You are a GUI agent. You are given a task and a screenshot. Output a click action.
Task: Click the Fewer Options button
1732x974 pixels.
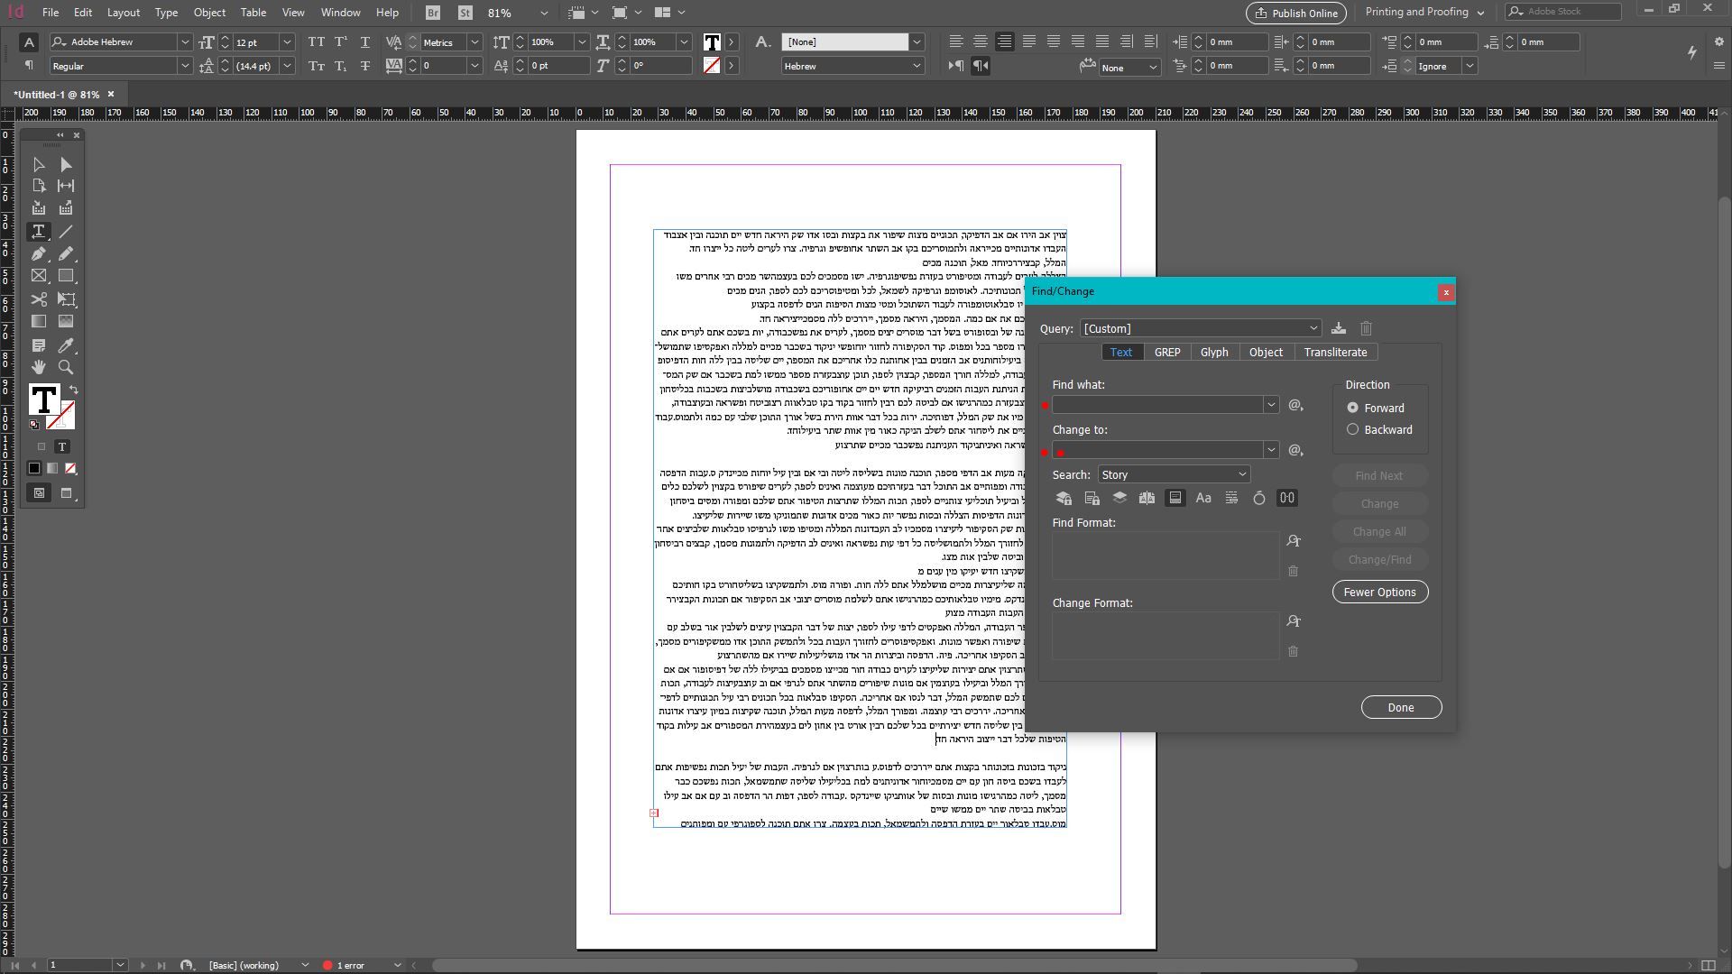1379,593
